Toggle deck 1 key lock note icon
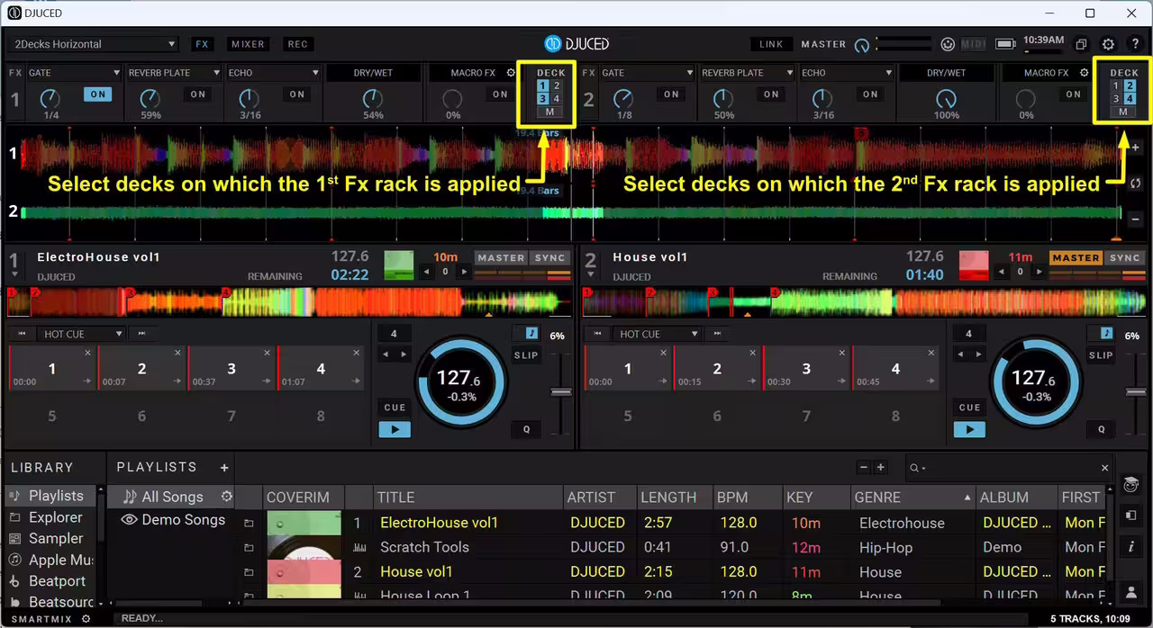Image resolution: width=1153 pixels, height=628 pixels. 531,333
